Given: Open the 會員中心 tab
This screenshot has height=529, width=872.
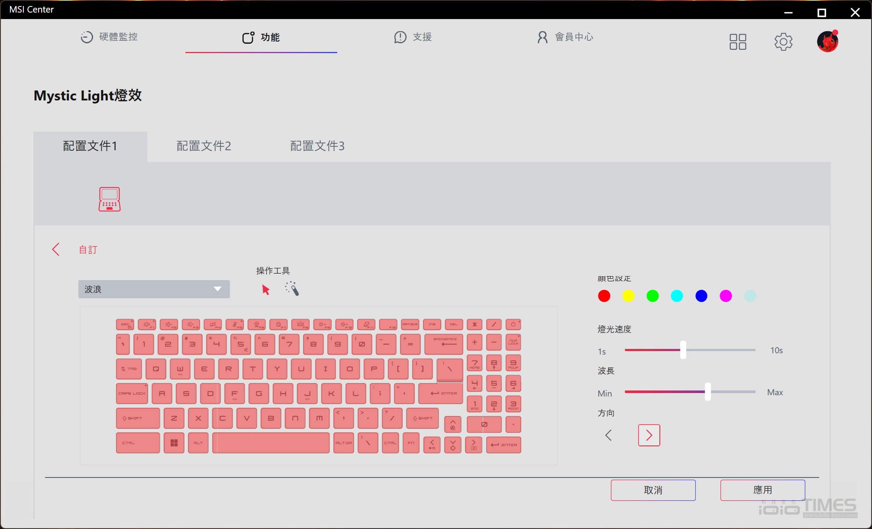Looking at the screenshot, I should click(x=565, y=37).
